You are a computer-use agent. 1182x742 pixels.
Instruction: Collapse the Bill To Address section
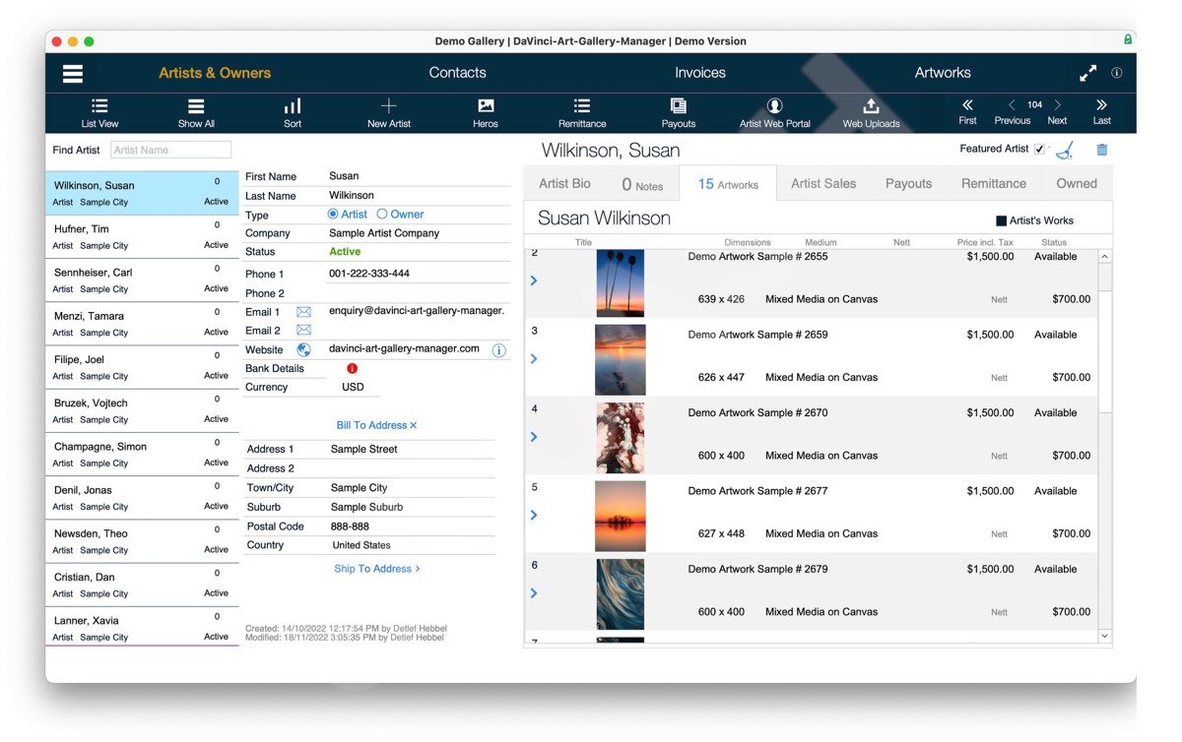(x=376, y=425)
